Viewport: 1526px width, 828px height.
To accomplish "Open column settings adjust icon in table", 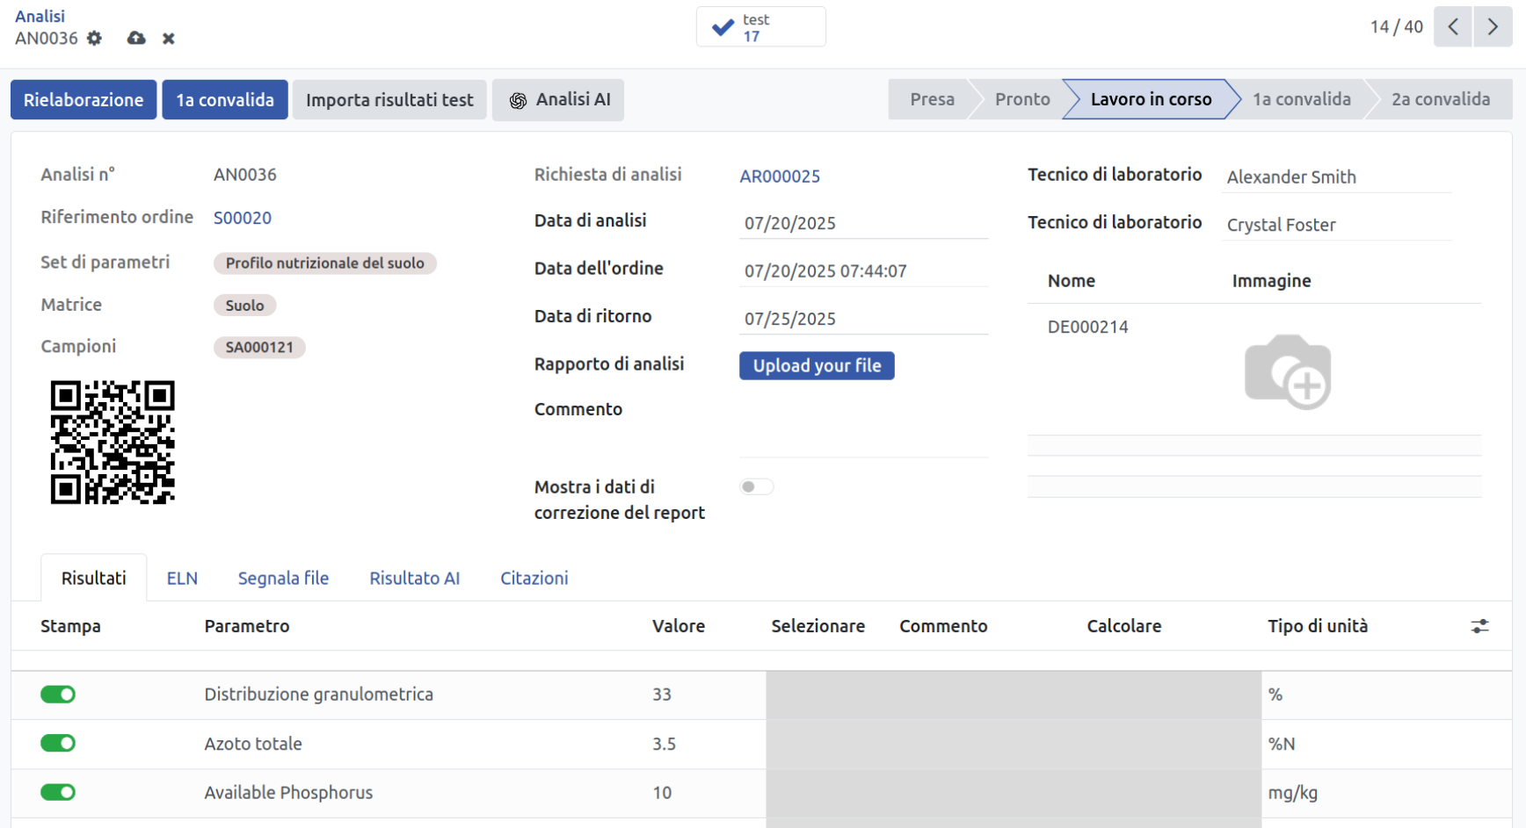I will point(1479,626).
